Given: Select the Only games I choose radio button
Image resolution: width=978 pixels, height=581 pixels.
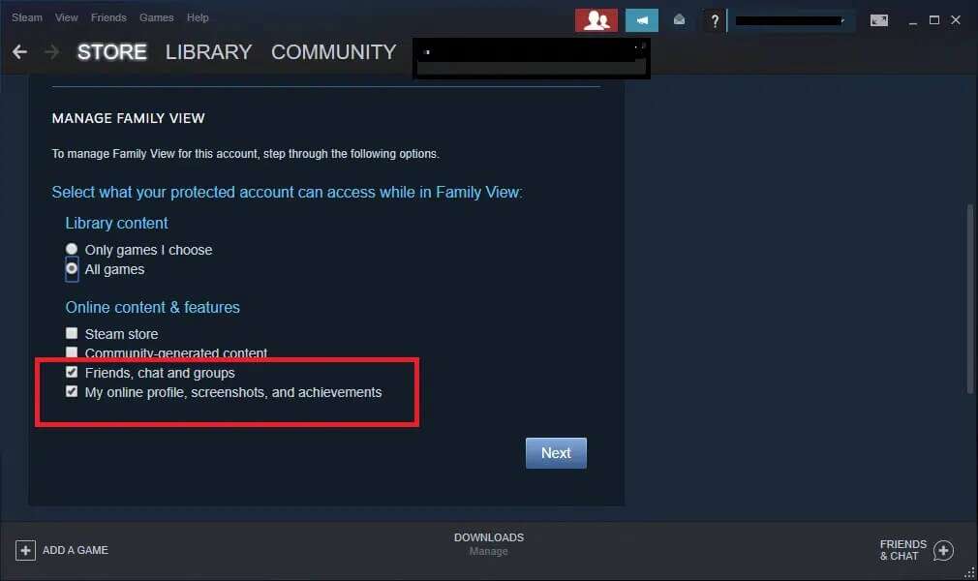Looking at the screenshot, I should tap(72, 249).
